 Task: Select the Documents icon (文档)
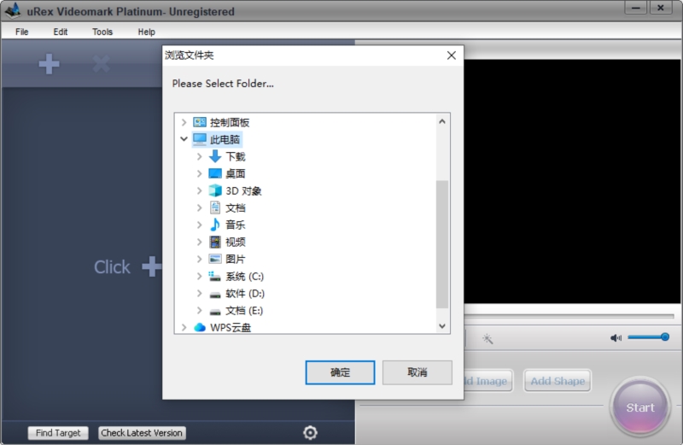pos(215,208)
